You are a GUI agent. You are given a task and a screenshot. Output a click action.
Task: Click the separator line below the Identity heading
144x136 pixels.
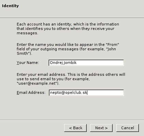click(72, 18)
